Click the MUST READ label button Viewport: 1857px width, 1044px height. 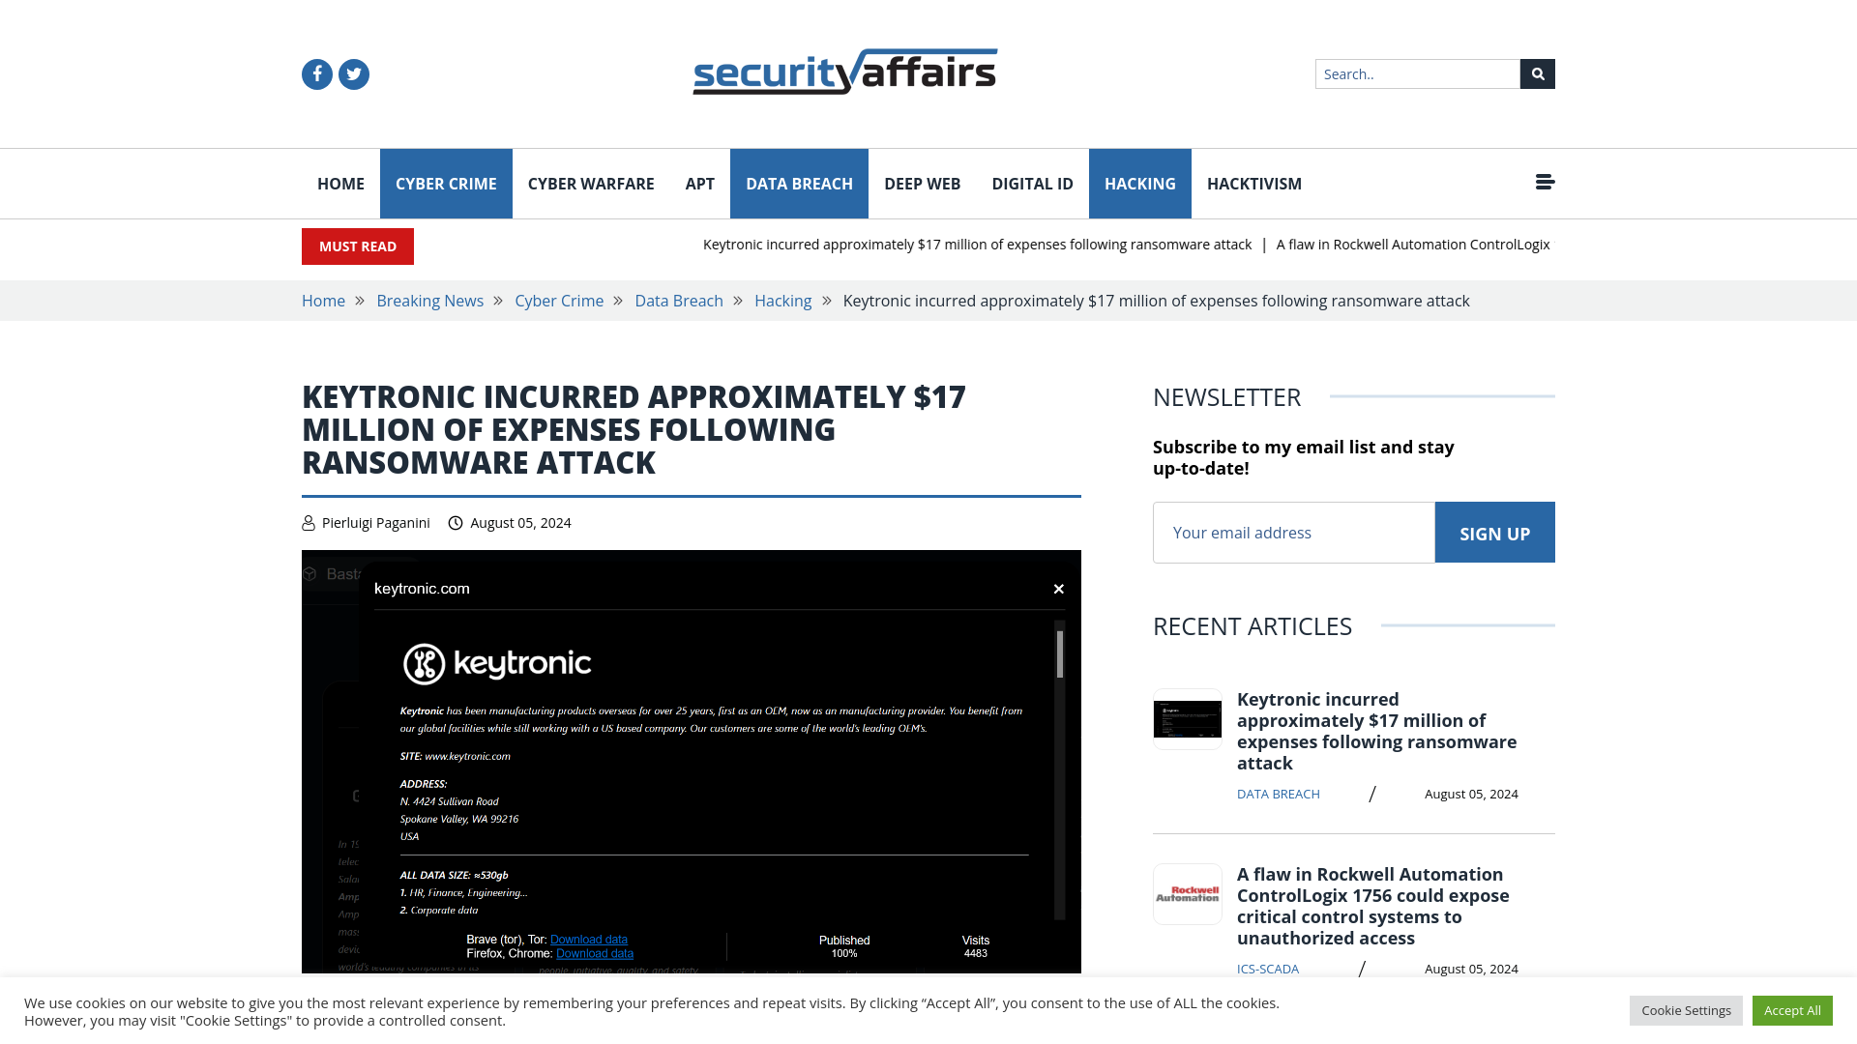tap(357, 246)
